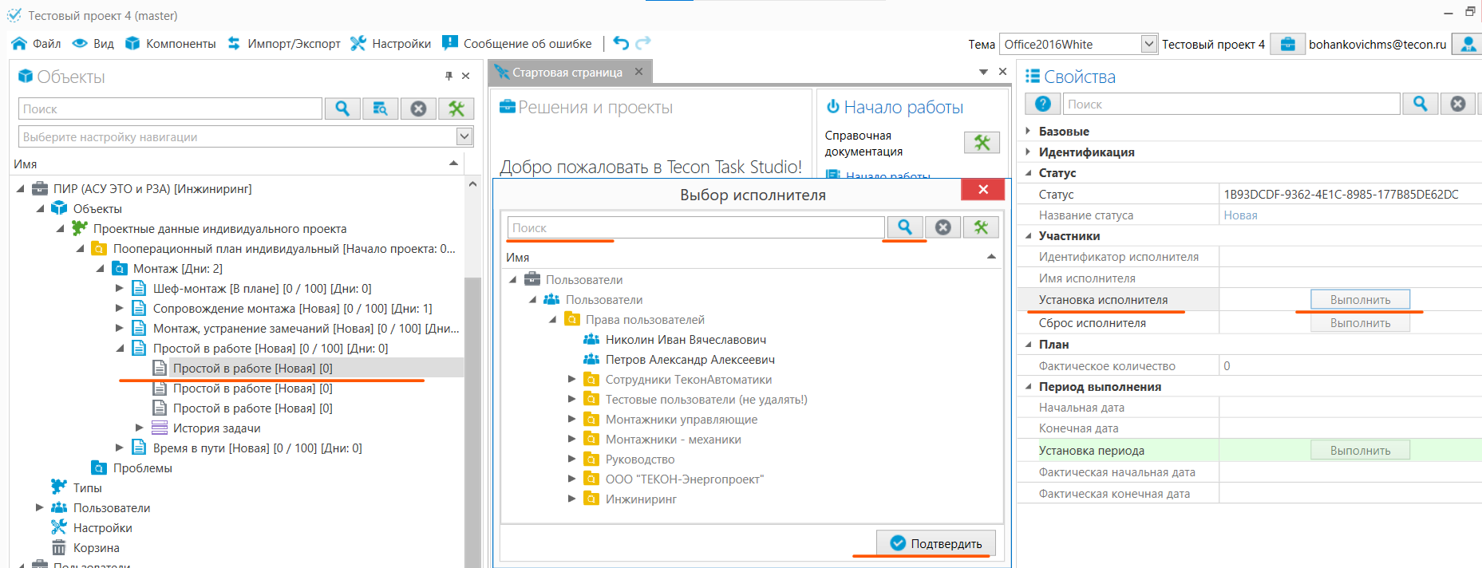Viewport: 1482px width, 568px height.
Task: Open Objects panel settings tools icon
Action: tap(456, 108)
